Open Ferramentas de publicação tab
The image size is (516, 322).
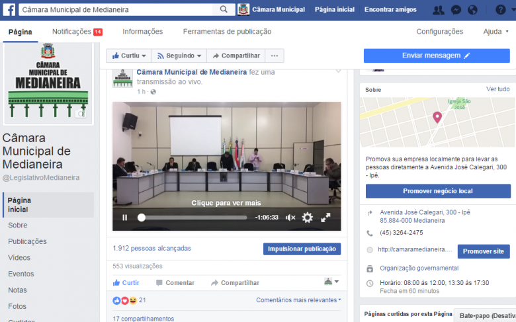(x=227, y=32)
